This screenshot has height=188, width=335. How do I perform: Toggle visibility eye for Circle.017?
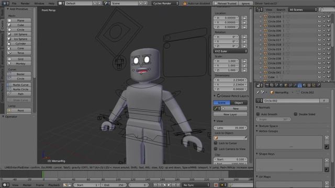(319, 40)
